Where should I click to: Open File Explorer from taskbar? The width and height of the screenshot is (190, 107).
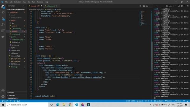[x=64, y=105]
